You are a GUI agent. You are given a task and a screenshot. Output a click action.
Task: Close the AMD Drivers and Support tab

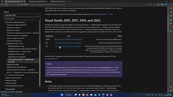(46, 1)
